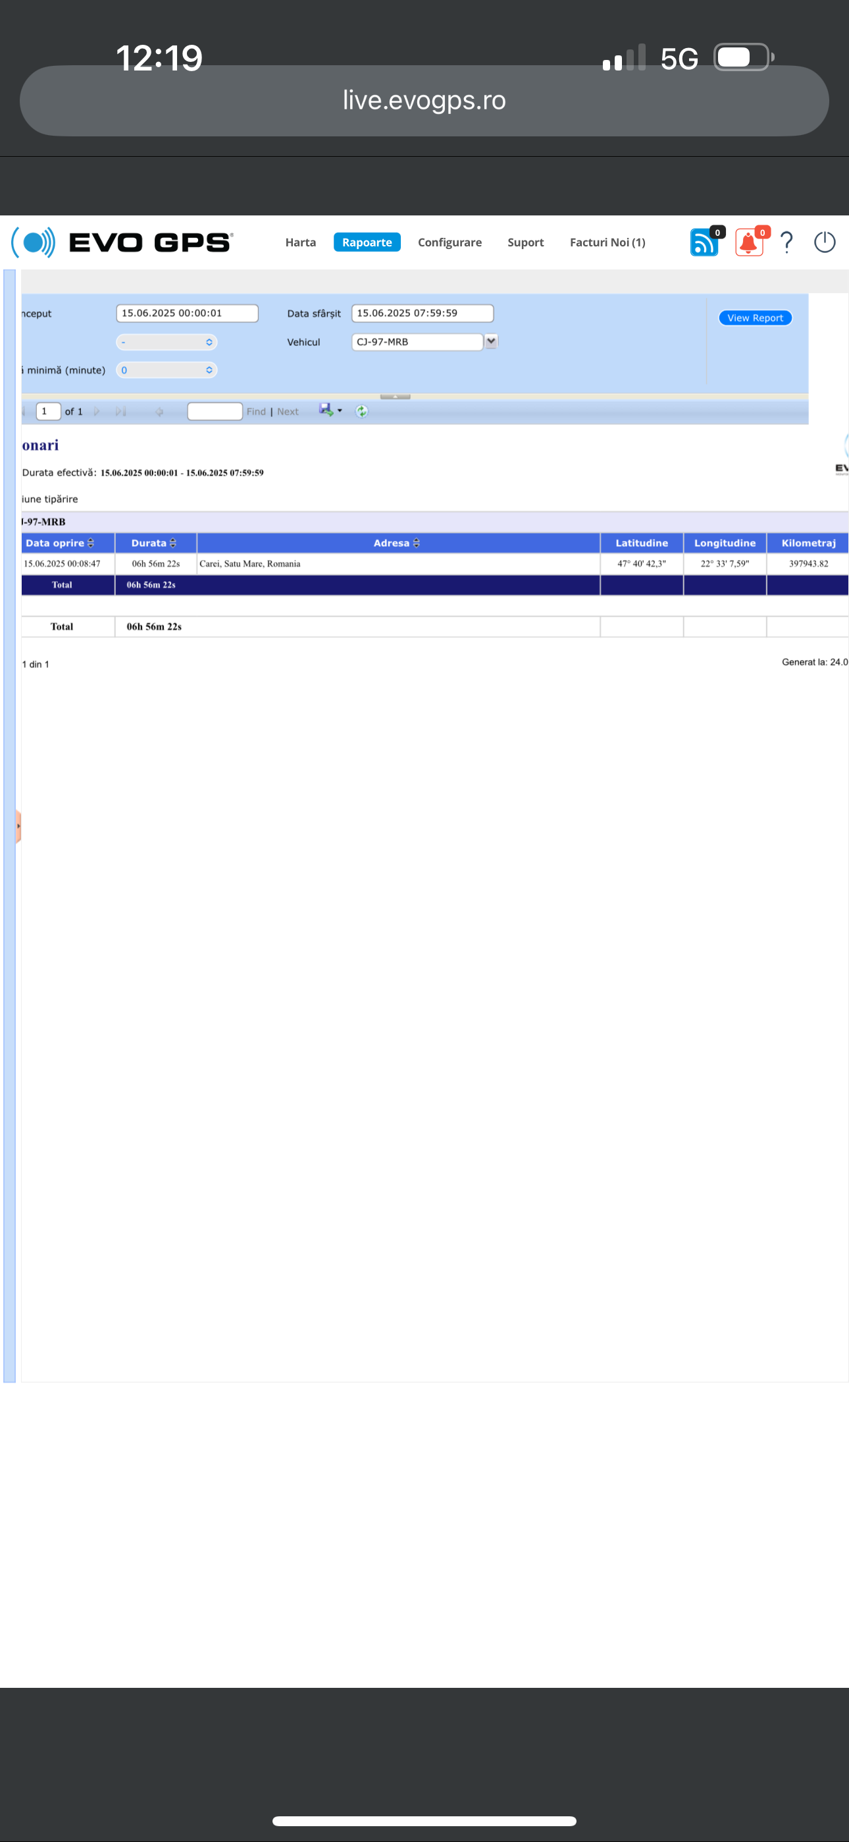Go to next report page arrow

point(97,411)
